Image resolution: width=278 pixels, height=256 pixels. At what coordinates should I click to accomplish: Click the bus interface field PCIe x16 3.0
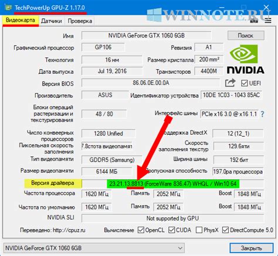(x=229, y=114)
